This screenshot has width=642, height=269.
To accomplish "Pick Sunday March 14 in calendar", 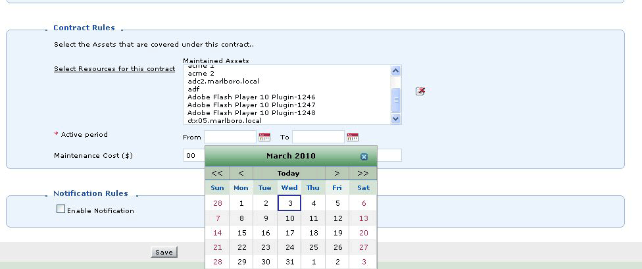I will click(218, 233).
